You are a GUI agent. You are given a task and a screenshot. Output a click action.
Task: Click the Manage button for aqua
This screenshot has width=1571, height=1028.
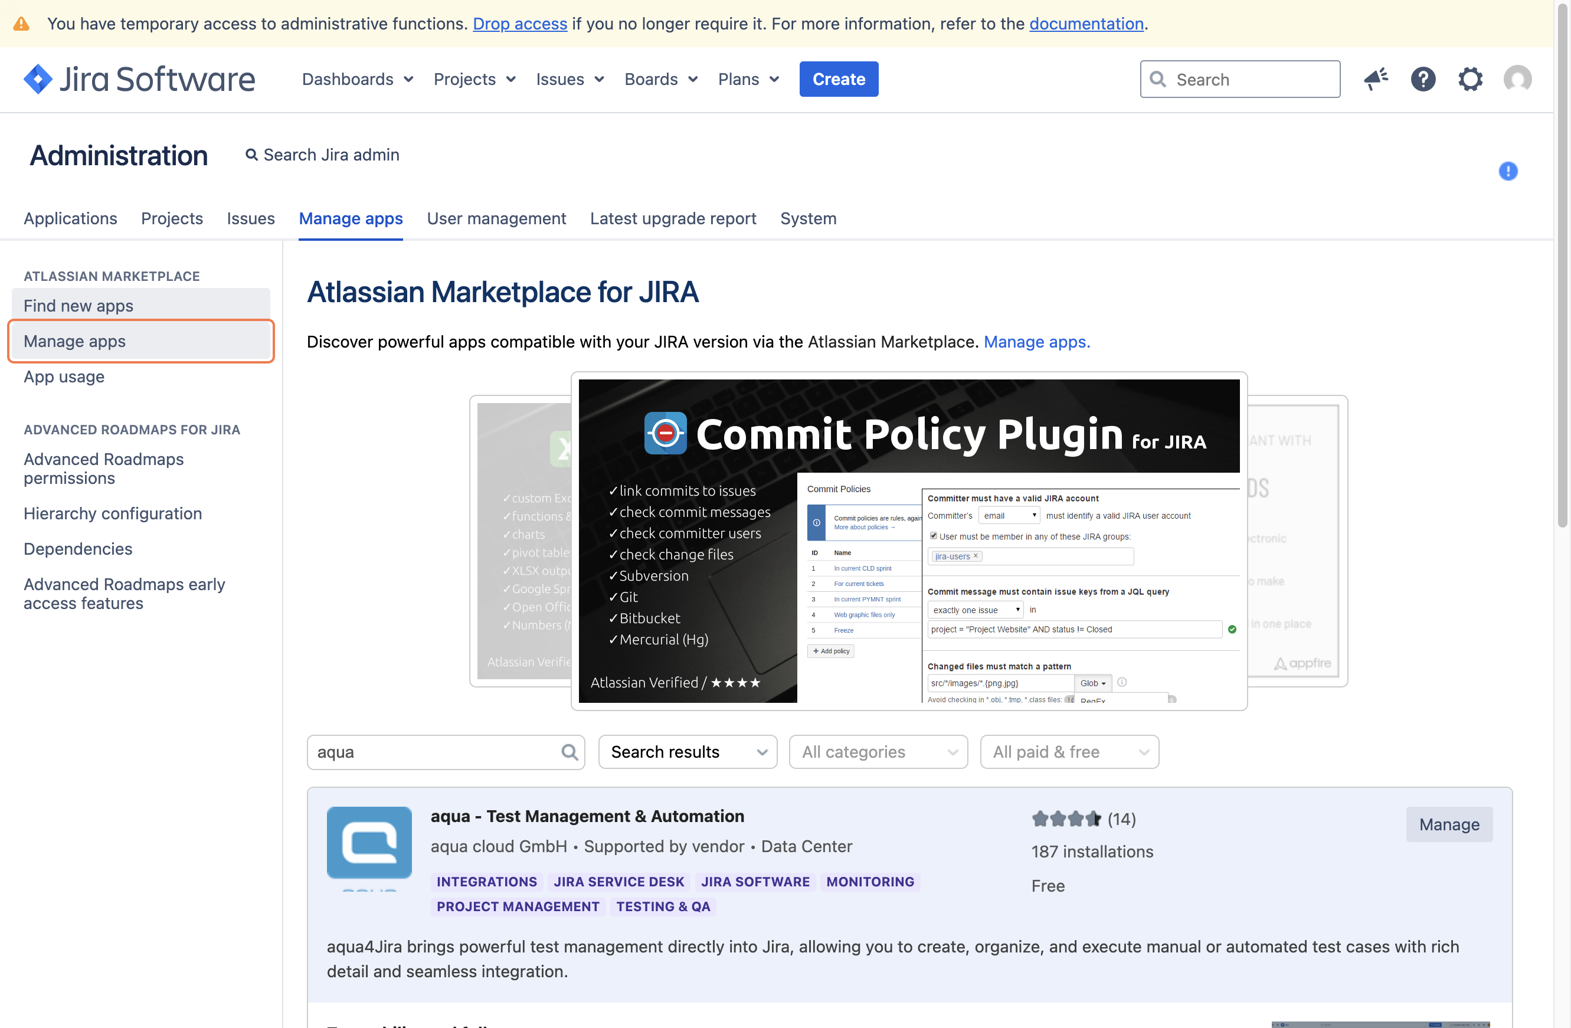click(x=1449, y=824)
